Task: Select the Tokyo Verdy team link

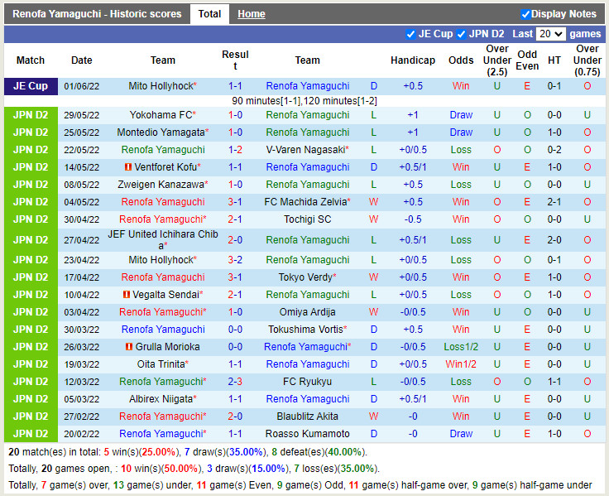Action: 305,277
